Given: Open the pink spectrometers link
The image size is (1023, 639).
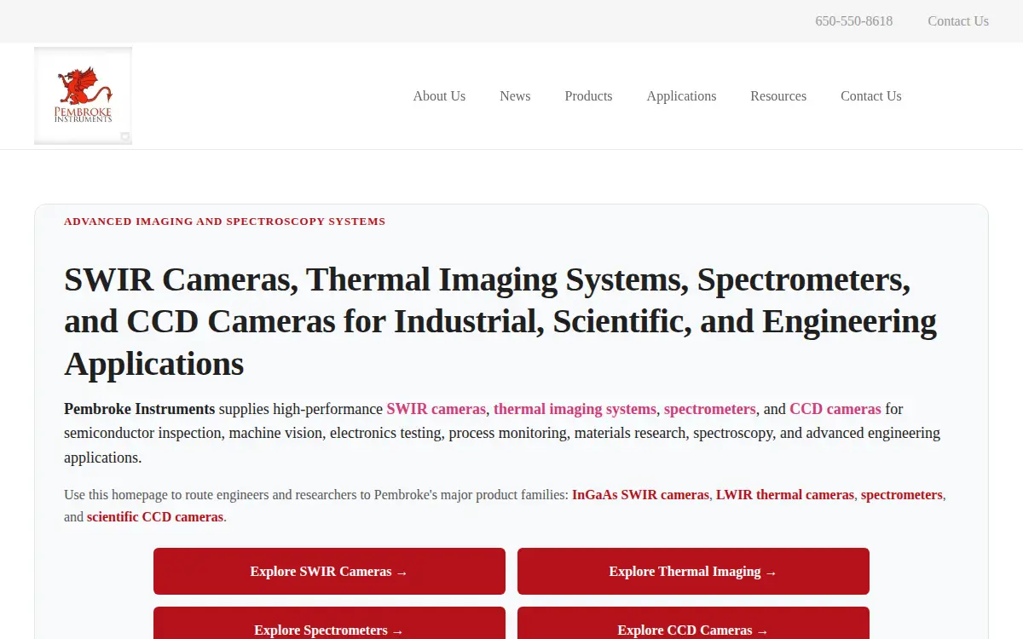Looking at the screenshot, I should [x=710, y=409].
